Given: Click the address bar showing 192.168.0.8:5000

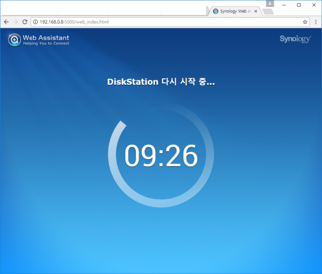Looking at the screenshot, I should tap(161, 22).
